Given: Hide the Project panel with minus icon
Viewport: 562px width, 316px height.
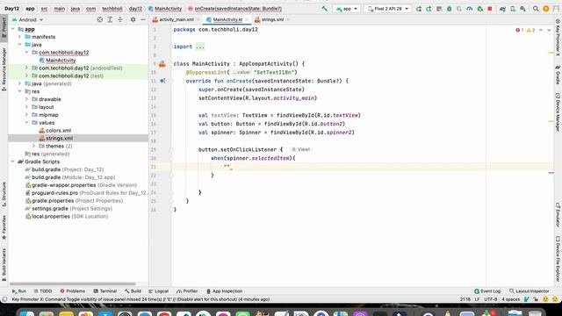Looking at the screenshot, I should 143,19.
